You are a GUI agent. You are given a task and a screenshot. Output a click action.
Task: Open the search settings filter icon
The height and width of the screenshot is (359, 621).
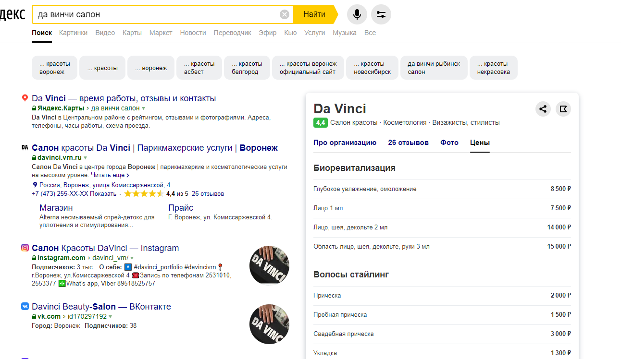pos(381,14)
